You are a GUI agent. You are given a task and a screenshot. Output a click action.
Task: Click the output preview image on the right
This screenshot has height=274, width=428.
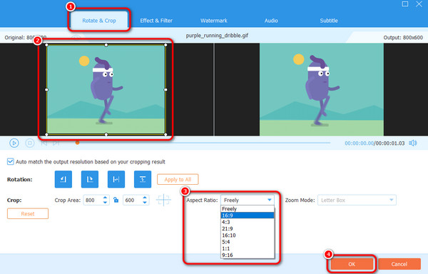[x=322, y=89]
